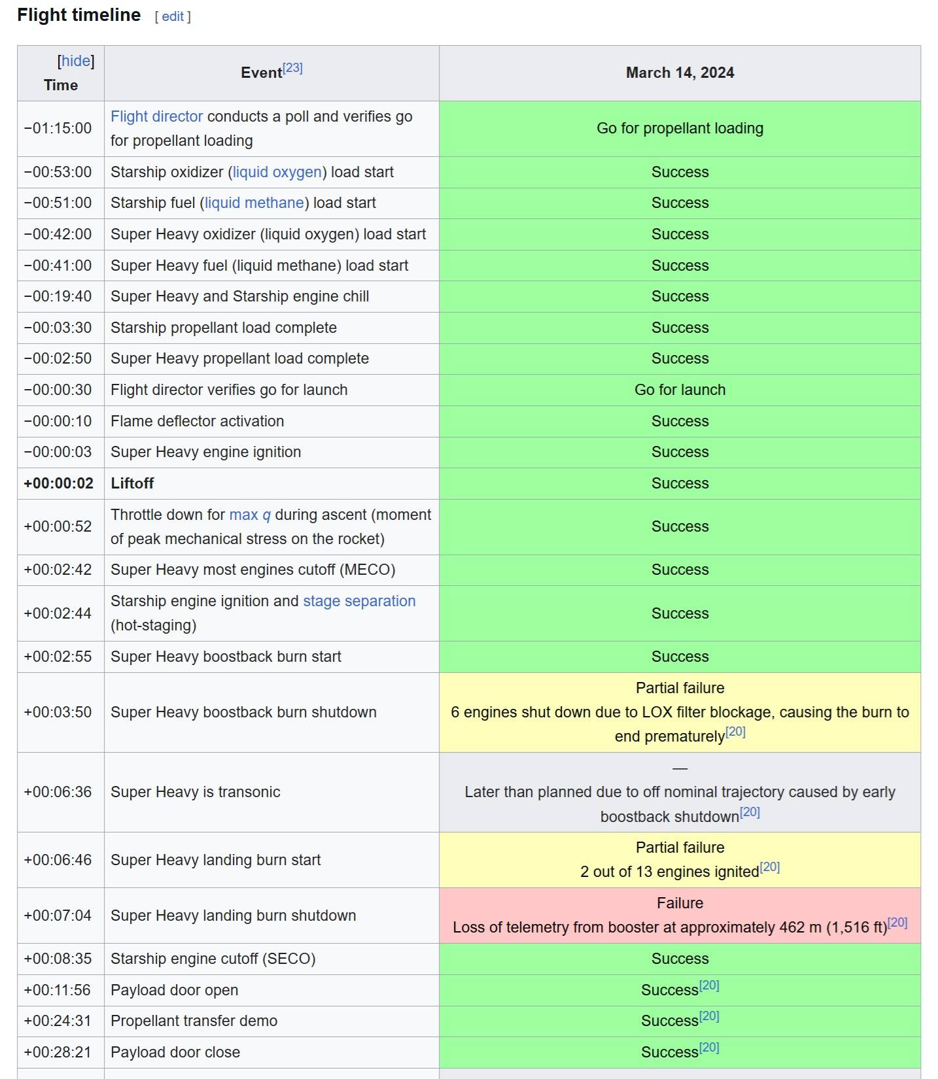Click 'Super Heavy and Starship engine chill'
Image resolution: width=938 pixels, height=1079 pixels.
[271, 296]
